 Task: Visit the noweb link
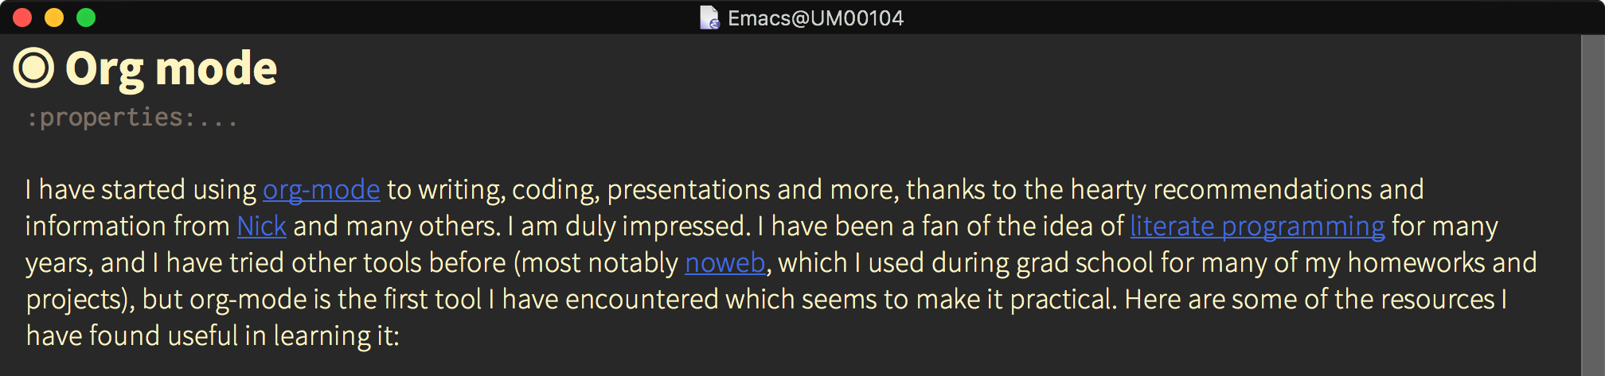724,263
